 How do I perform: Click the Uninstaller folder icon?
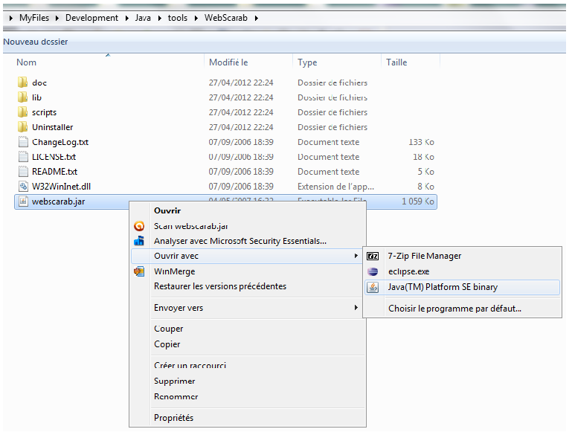point(22,127)
